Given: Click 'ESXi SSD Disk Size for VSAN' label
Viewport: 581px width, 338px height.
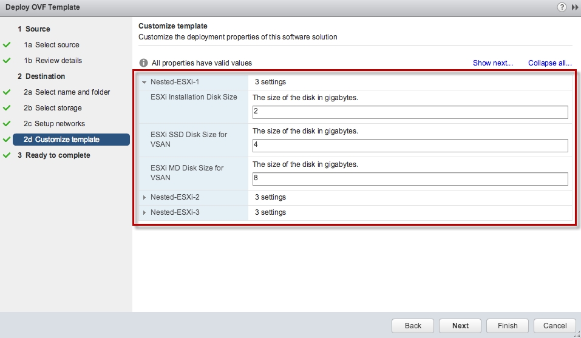Looking at the screenshot, I should coord(189,139).
